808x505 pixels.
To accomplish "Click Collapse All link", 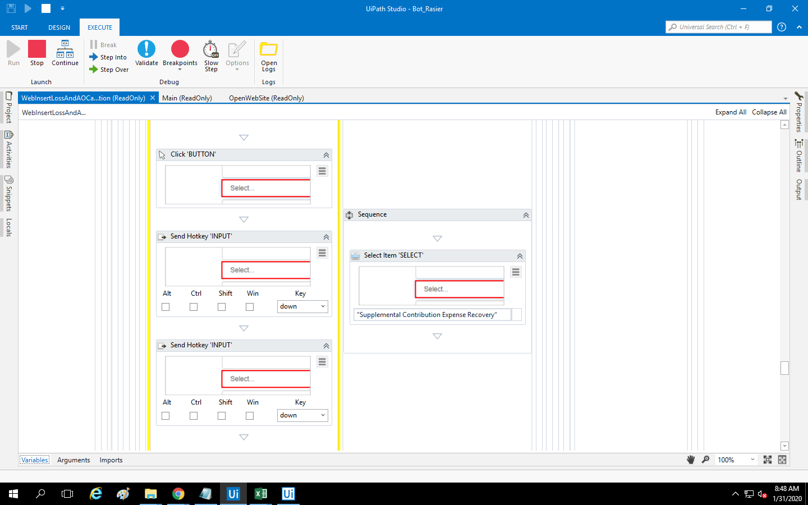I will pyautogui.click(x=769, y=112).
